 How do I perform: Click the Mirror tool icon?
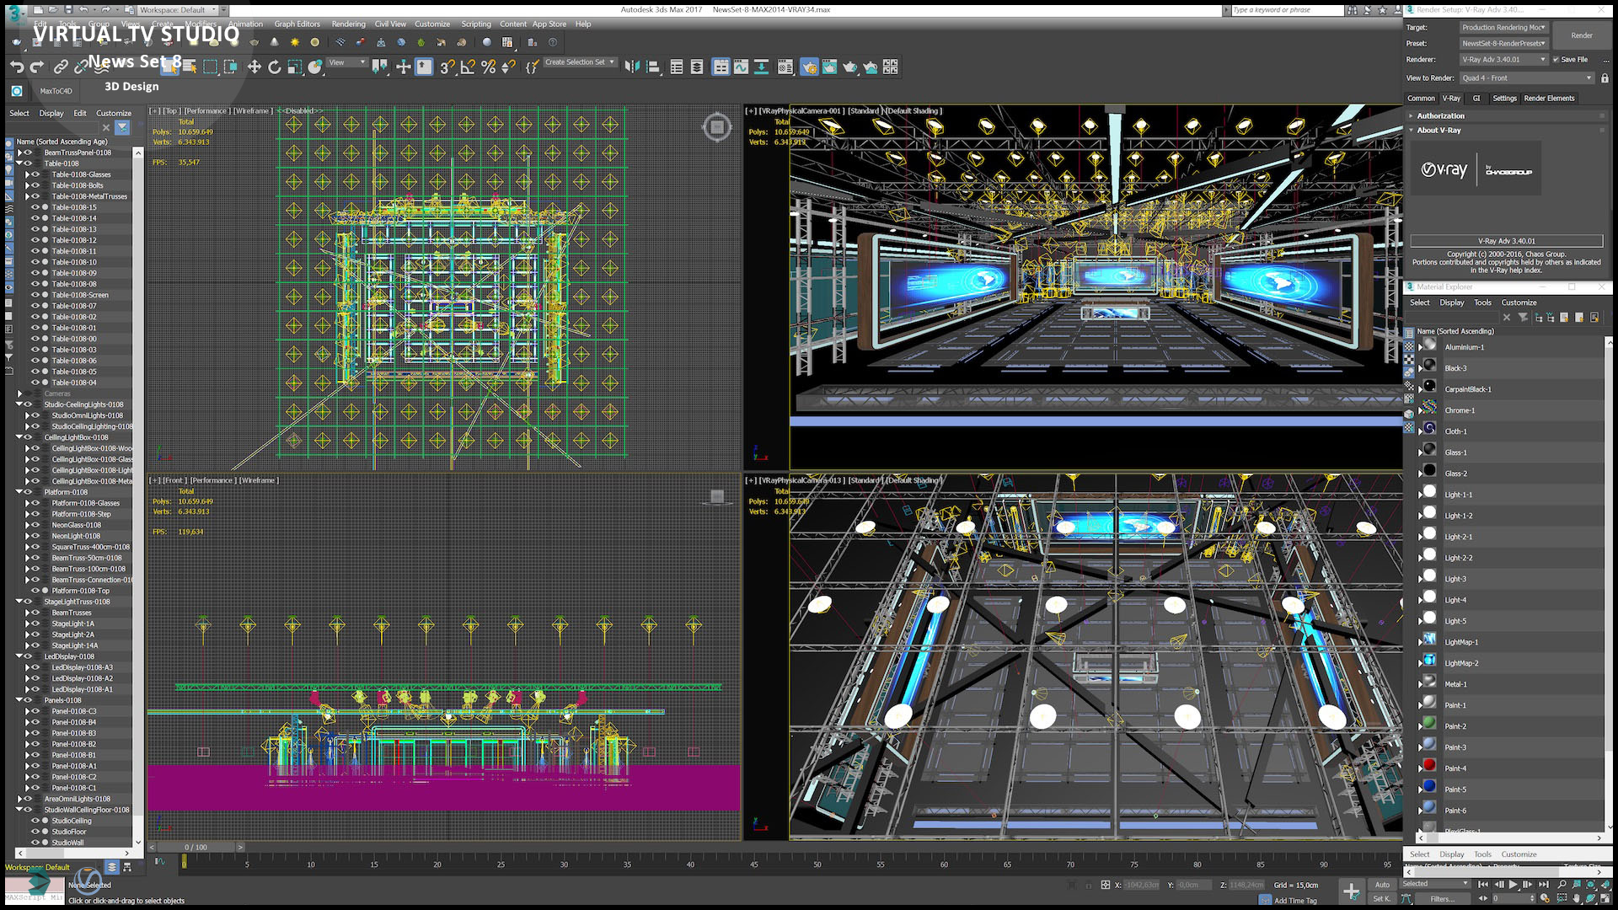(632, 67)
